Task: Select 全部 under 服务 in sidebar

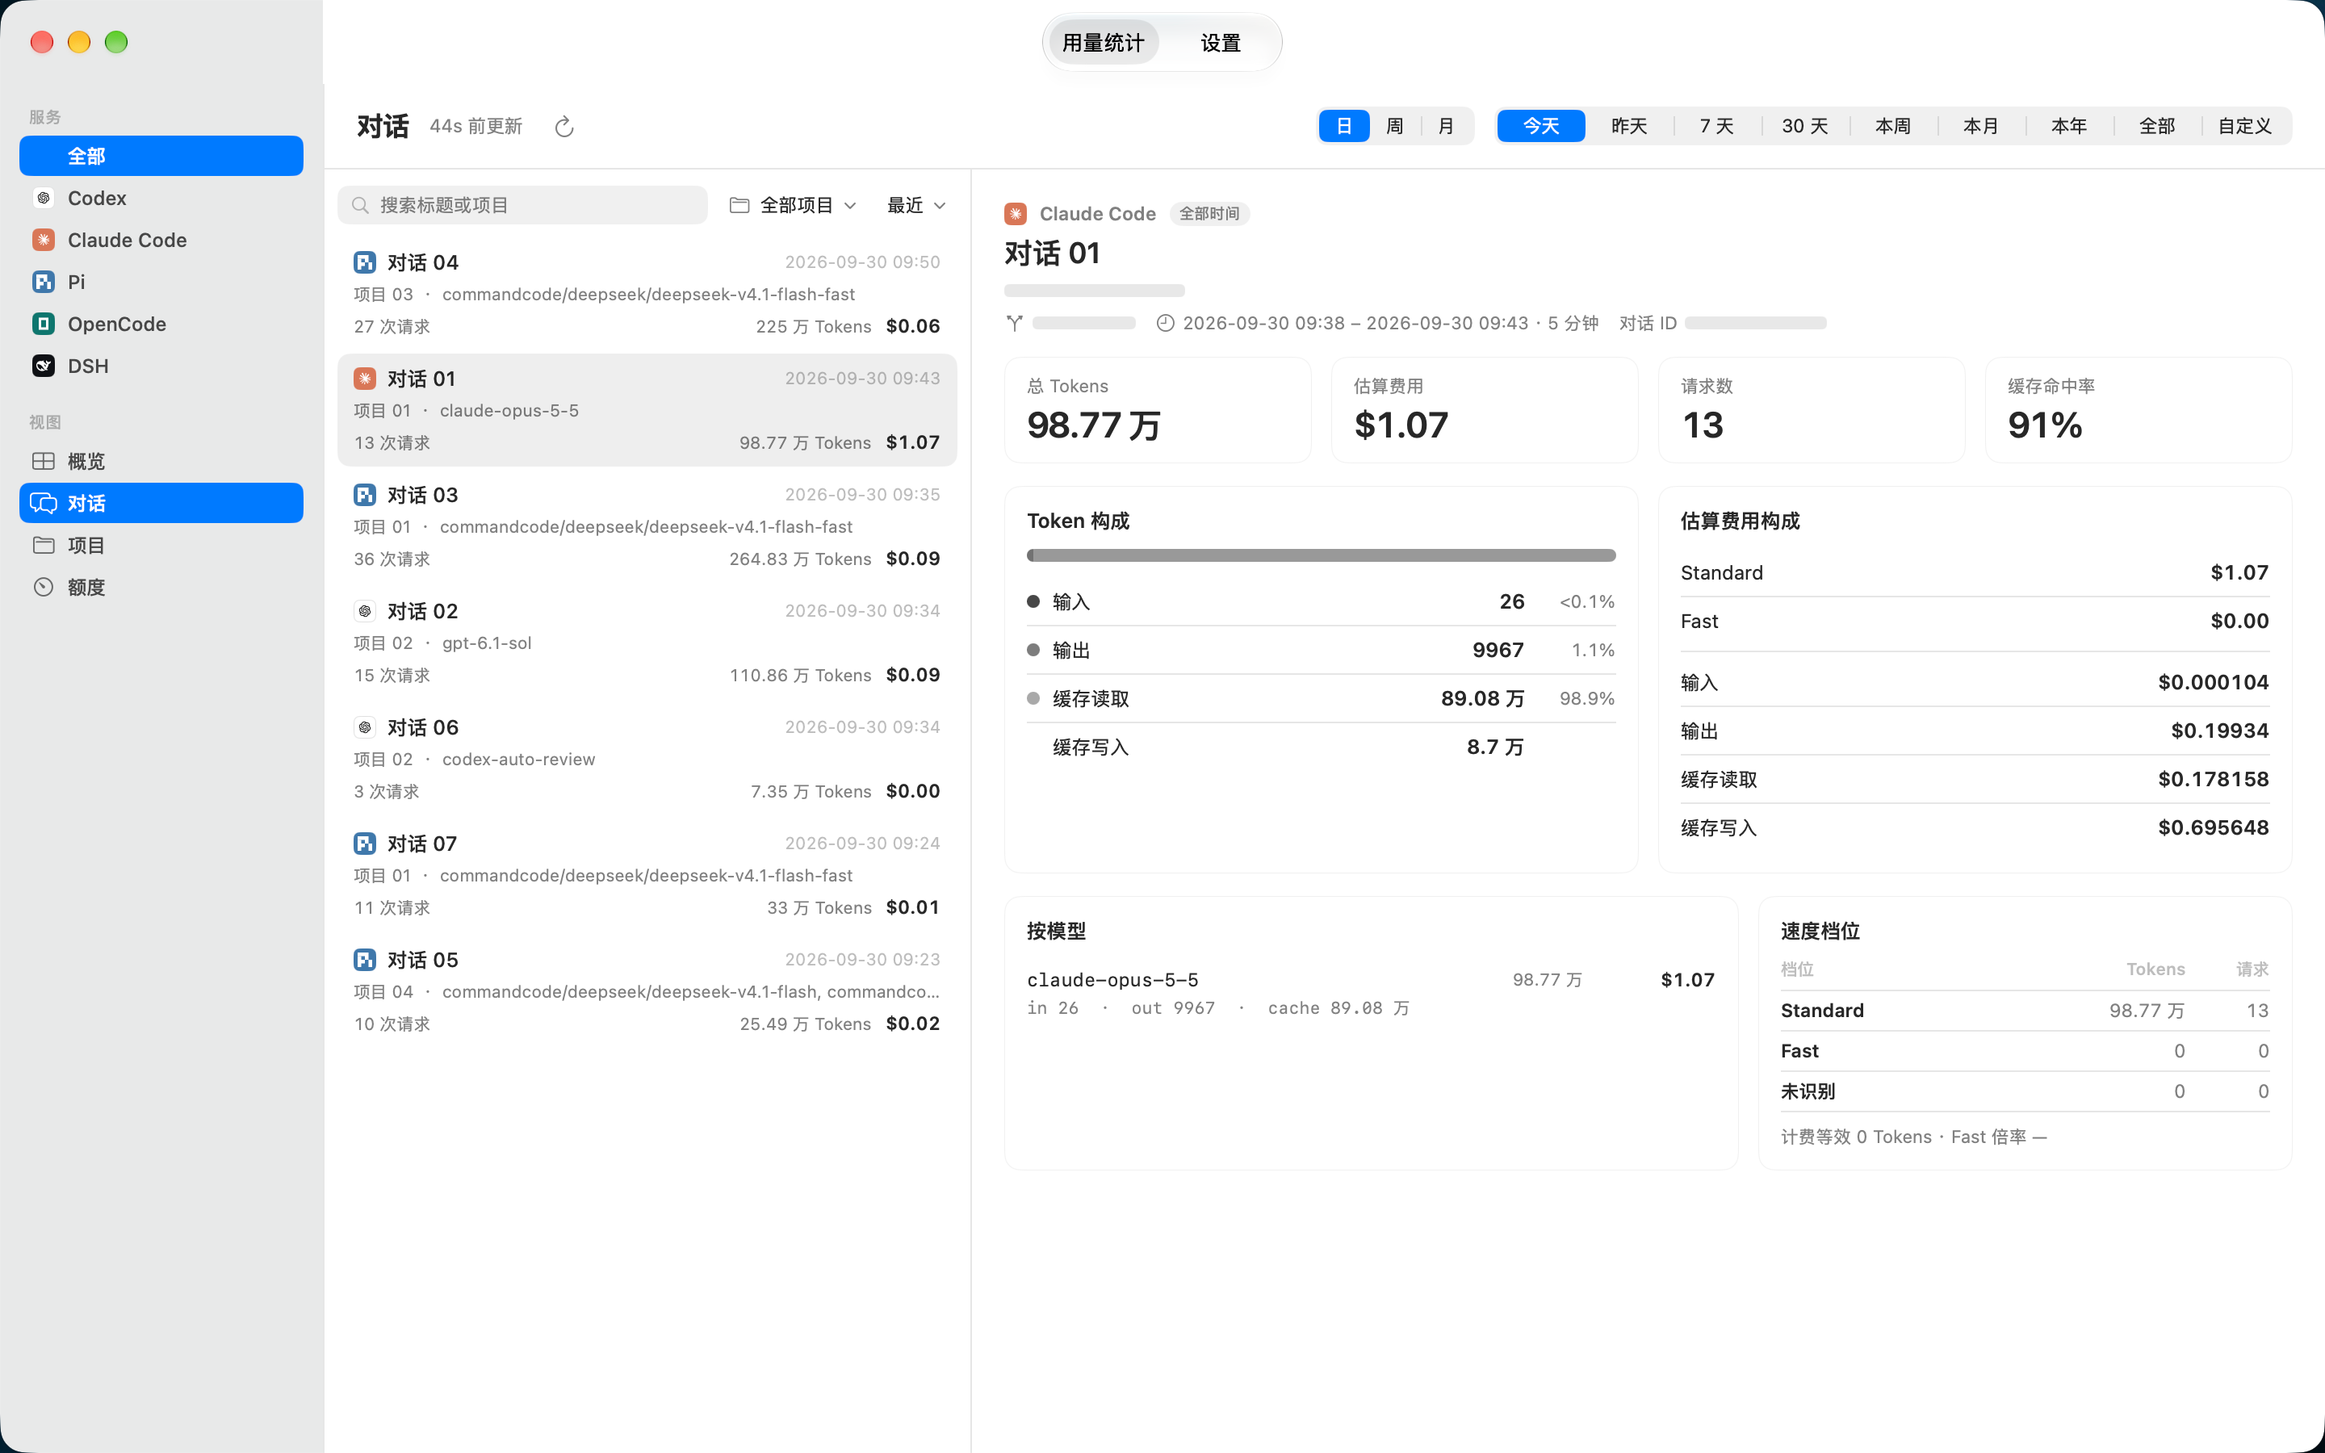Action: tap(161, 156)
